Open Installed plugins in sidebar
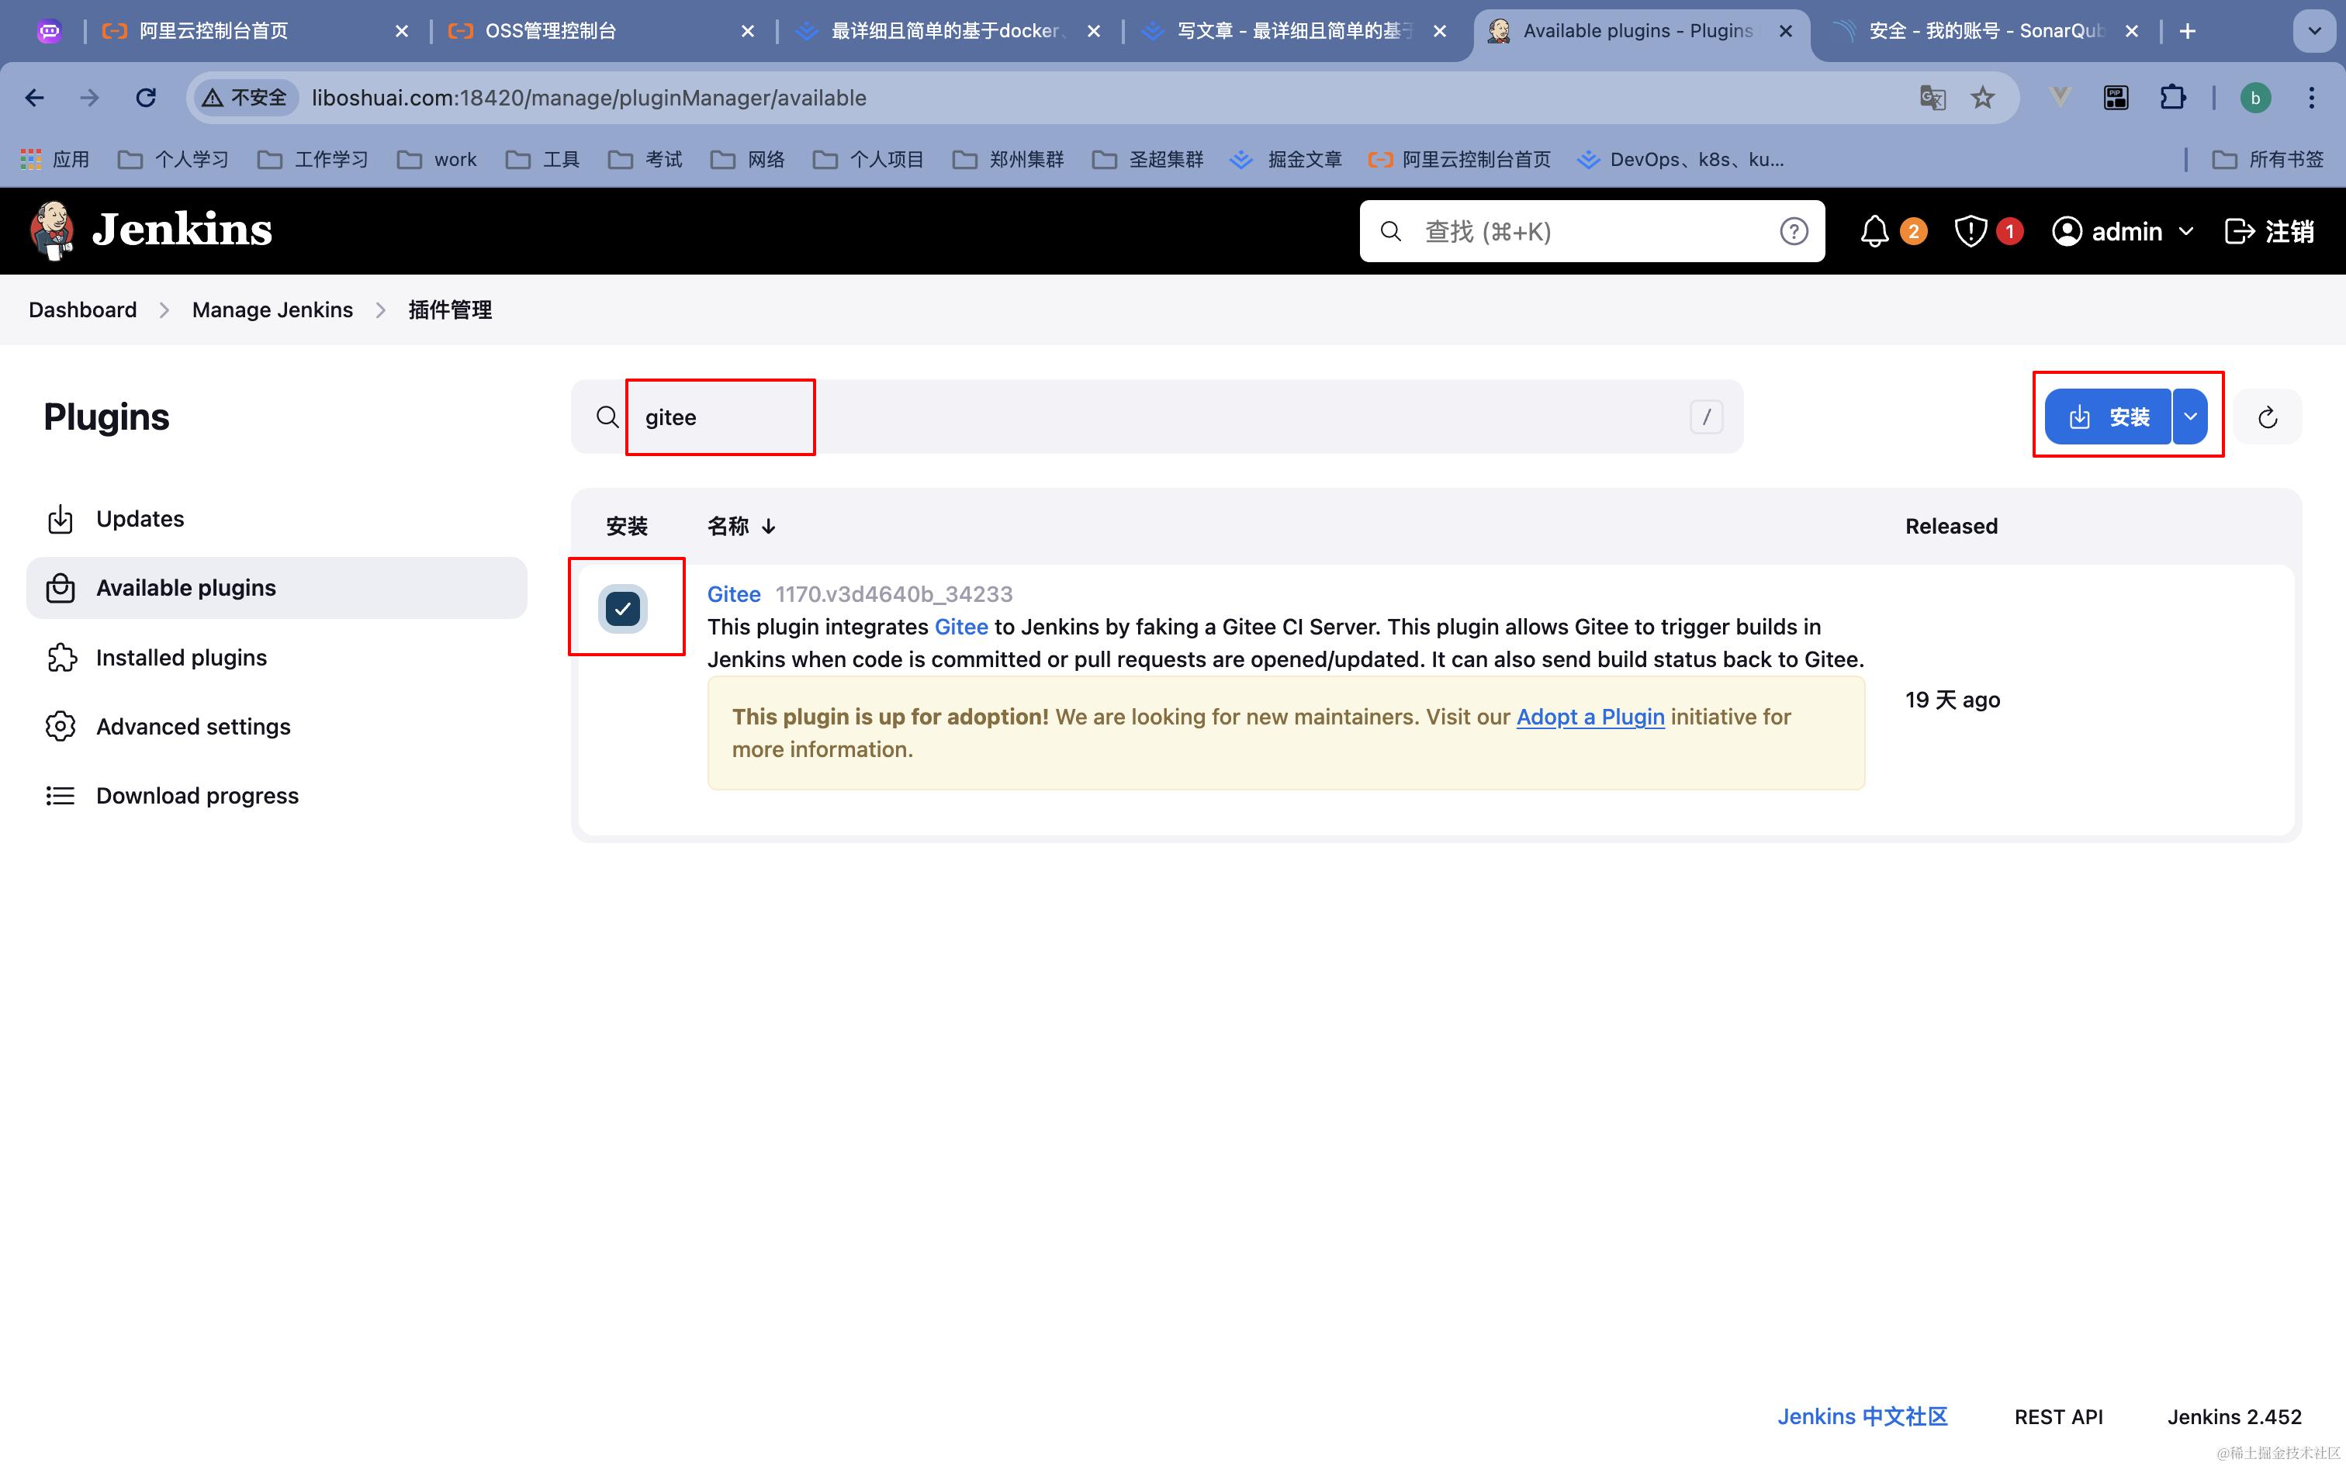 pos(182,658)
